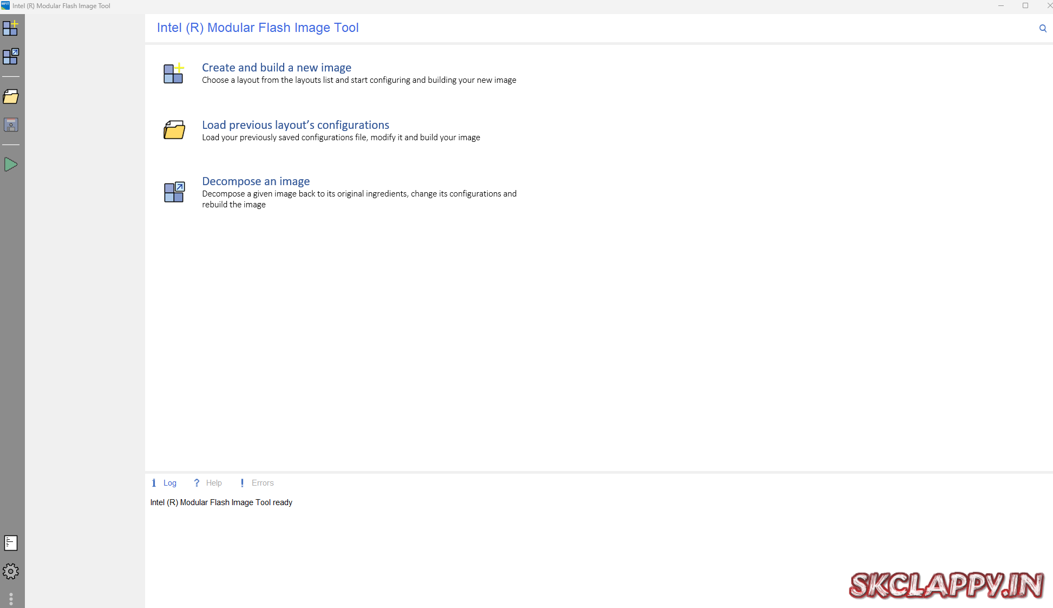Click the exclamation icon beside Errors

(x=242, y=483)
